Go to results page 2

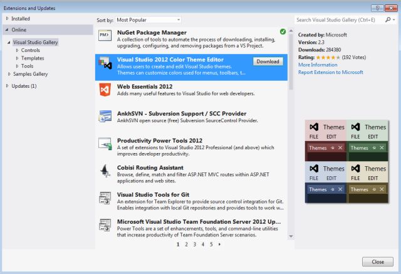(x=187, y=245)
